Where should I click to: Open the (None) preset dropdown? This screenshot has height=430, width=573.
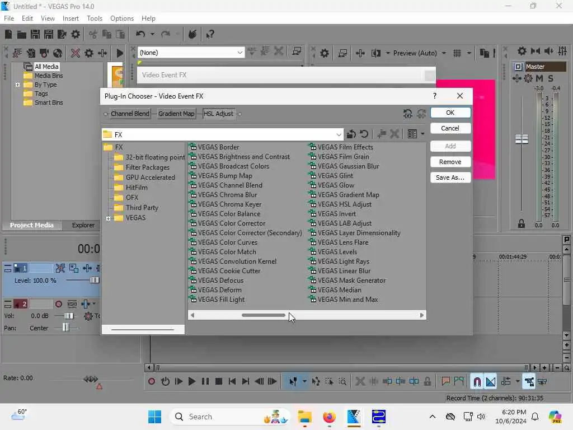[x=239, y=53]
